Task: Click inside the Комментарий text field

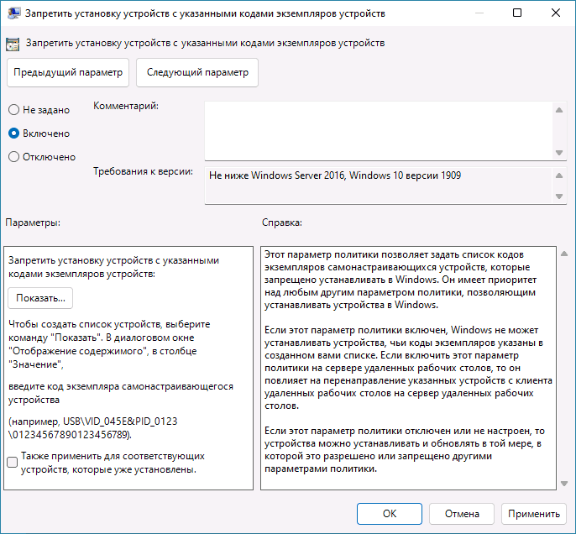Action: (379, 131)
